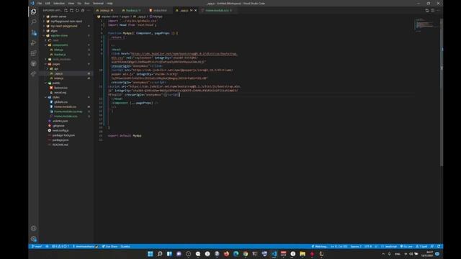Open .gitignore in the file tree

[x=59, y=126]
